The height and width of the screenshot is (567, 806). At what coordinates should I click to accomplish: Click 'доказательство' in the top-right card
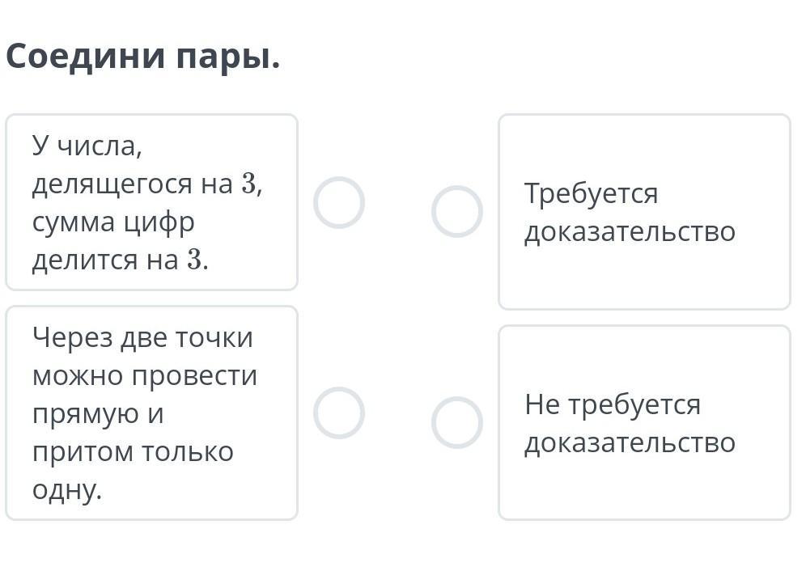630,231
